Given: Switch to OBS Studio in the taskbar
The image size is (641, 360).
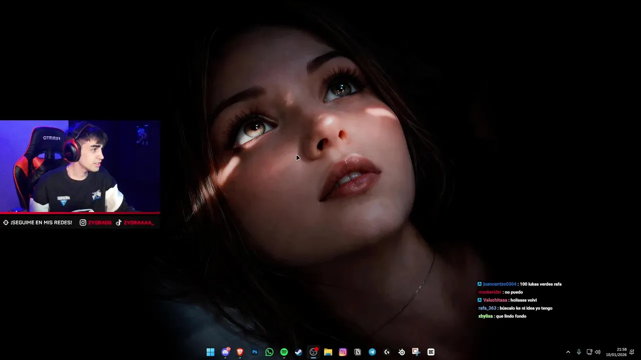Looking at the screenshot, I should pos(313,352).
